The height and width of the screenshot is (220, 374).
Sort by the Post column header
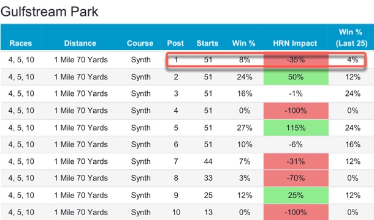coord(175,43)
